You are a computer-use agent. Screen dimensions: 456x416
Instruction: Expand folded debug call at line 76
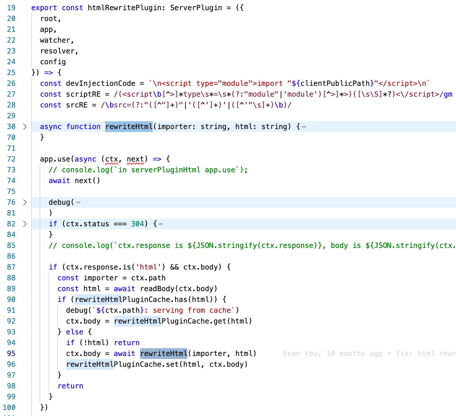[25, 202]
